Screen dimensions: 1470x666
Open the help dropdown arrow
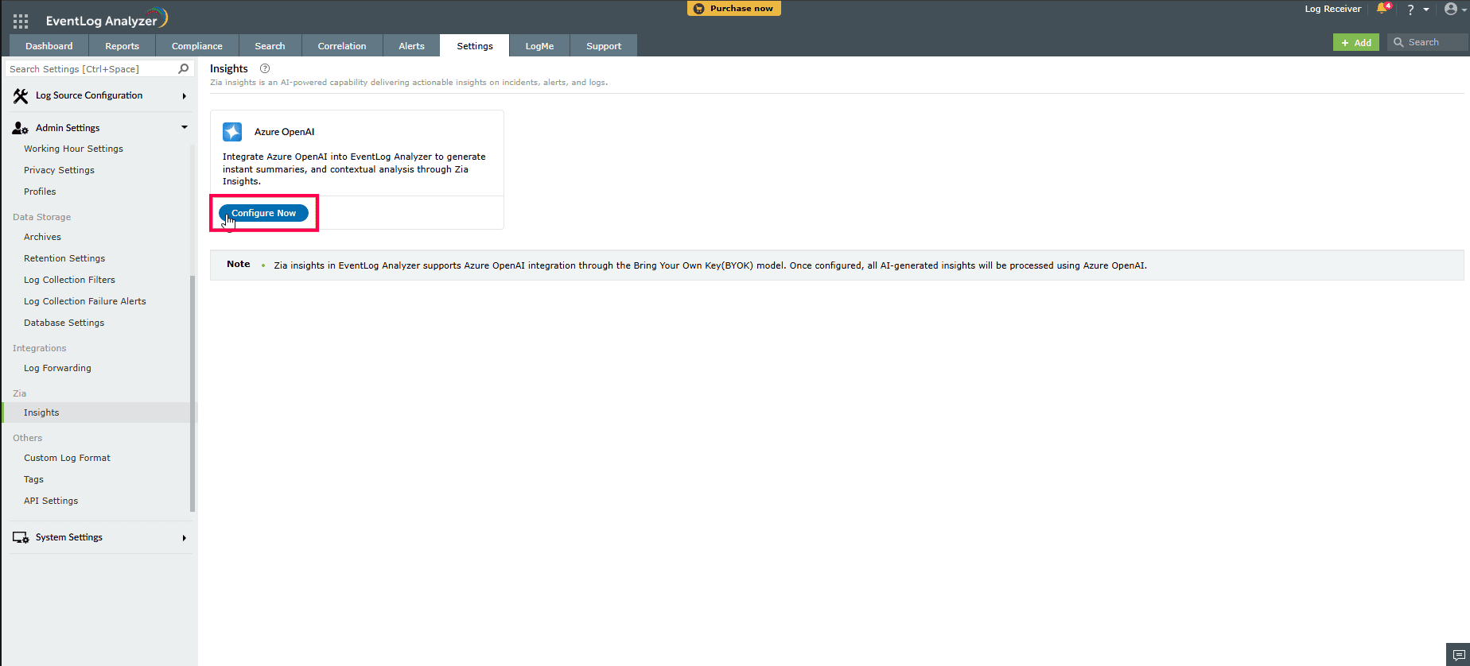tap(1426, 10)
